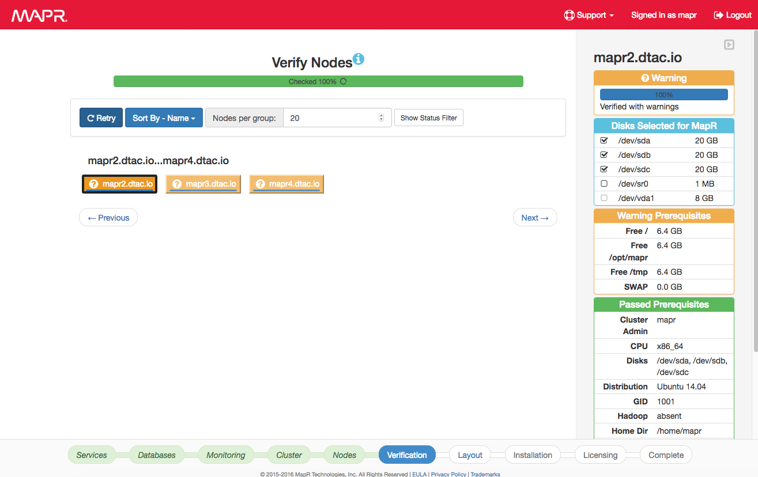The width and height of the screenshot is (758, 477).
Task: Click the info icon beside Verify Nodes
Action: coord(359,59)
